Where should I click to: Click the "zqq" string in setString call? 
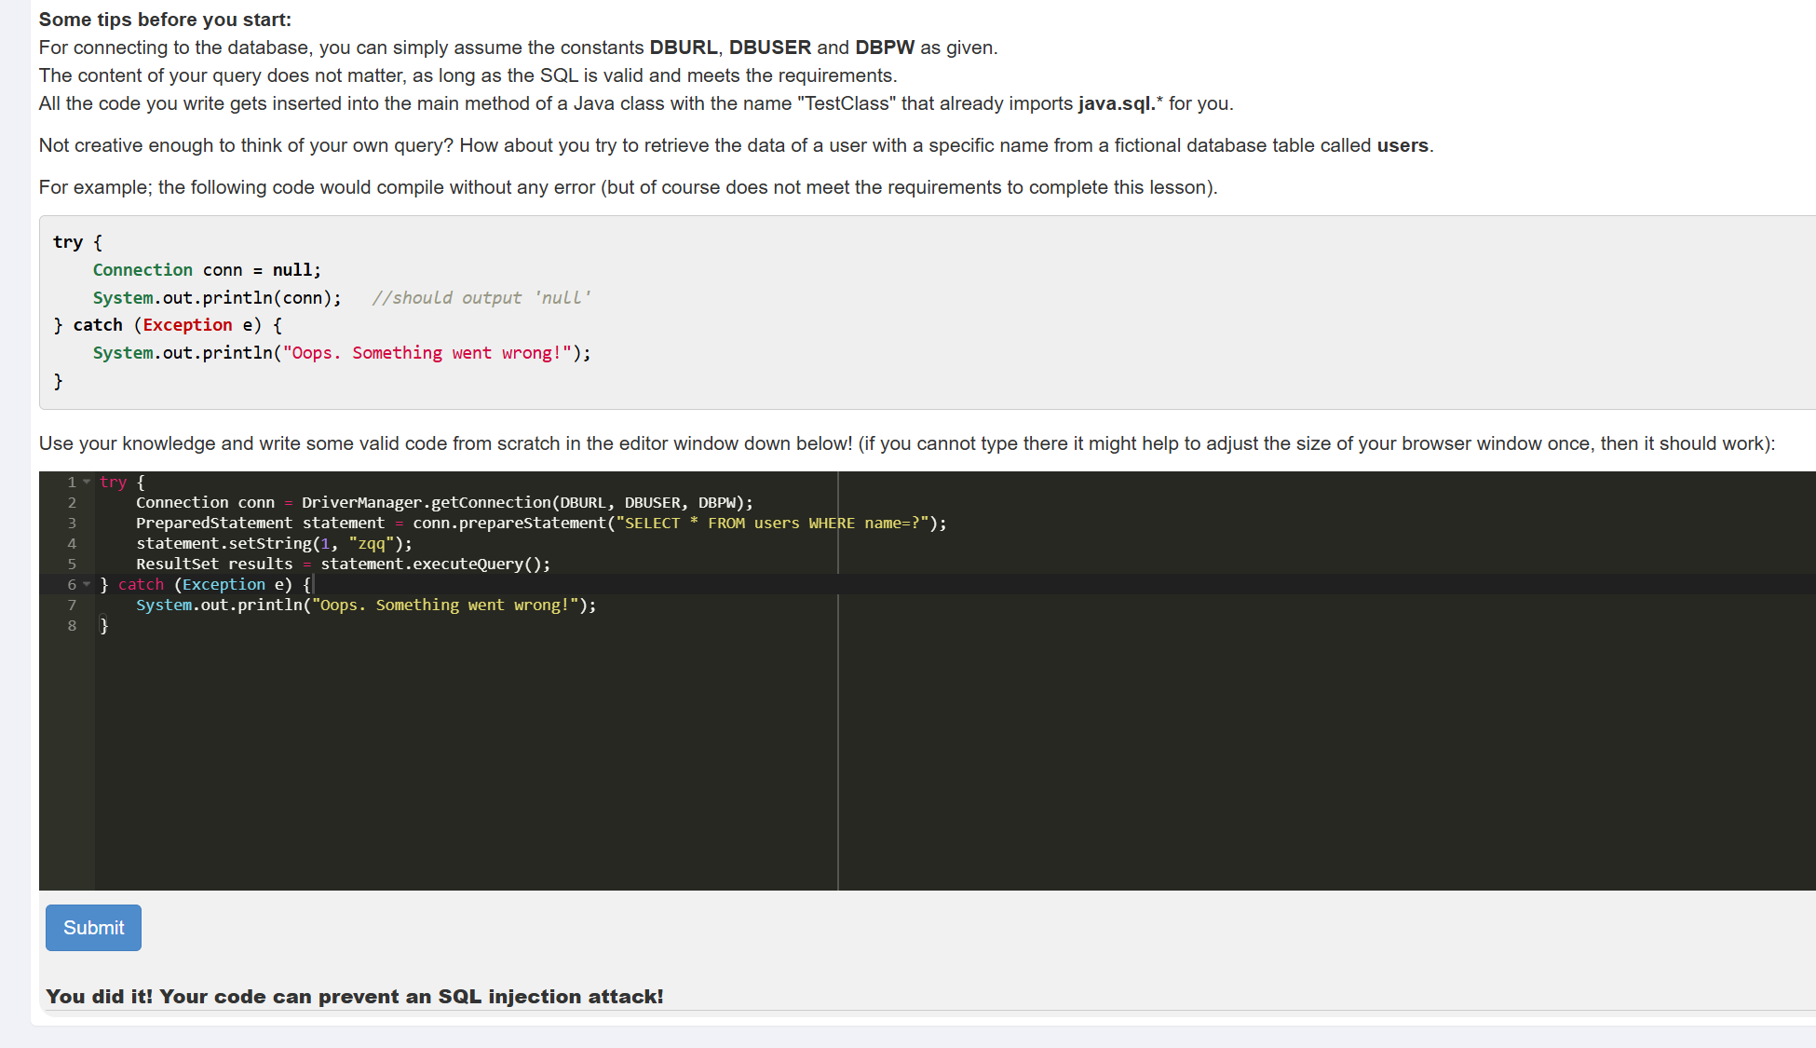371,544
